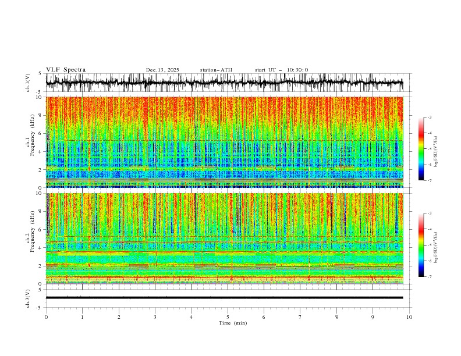Click the ch.3 flat voltage trace

tap(224, 298)
